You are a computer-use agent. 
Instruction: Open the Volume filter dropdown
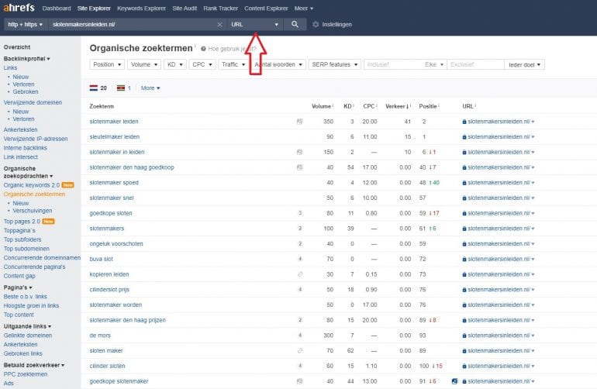pyautogui.click(x=144, y=64)
